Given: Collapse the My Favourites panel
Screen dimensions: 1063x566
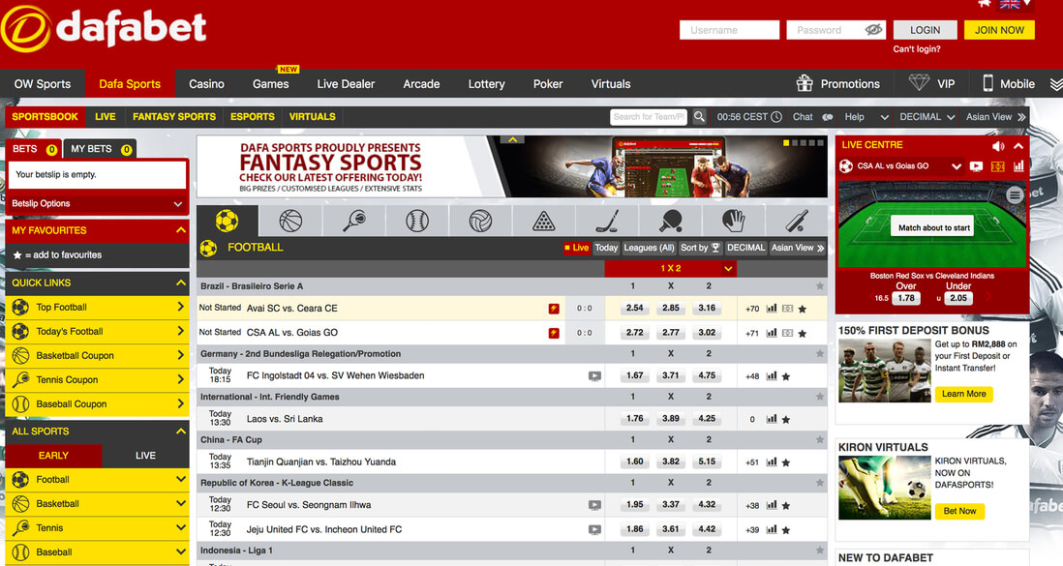Looking at the screenshot, I should (181, 230).
